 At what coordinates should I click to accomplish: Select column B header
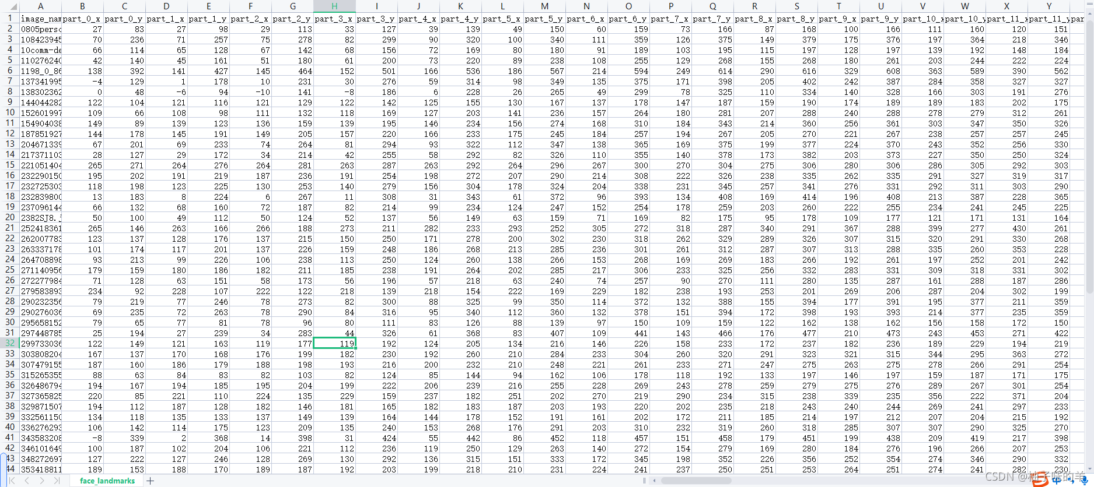point(82,6)
